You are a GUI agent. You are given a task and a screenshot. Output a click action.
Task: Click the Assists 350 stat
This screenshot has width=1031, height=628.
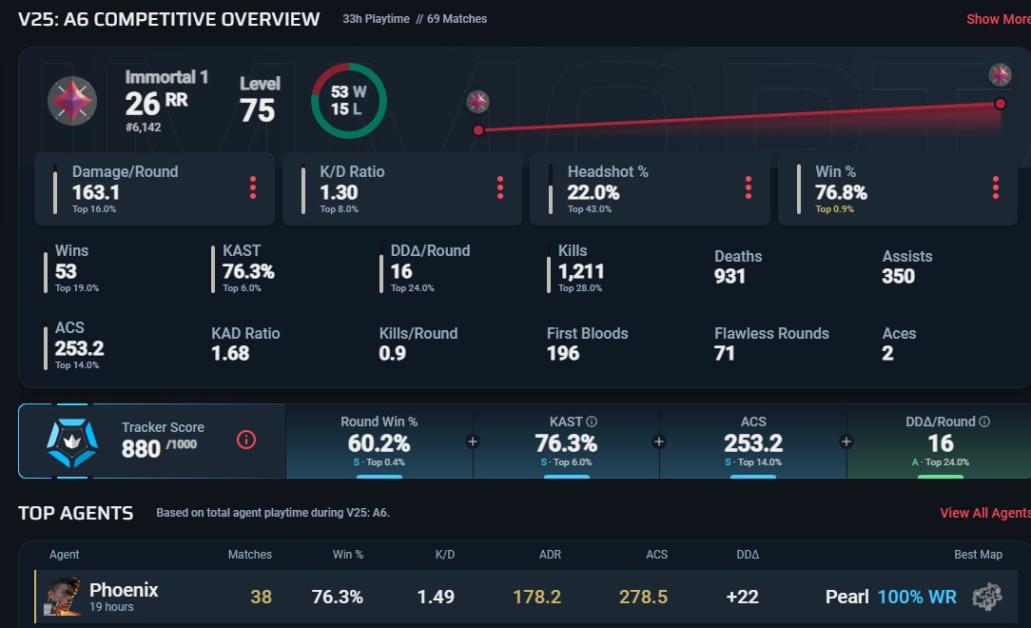tap(906, 266)
